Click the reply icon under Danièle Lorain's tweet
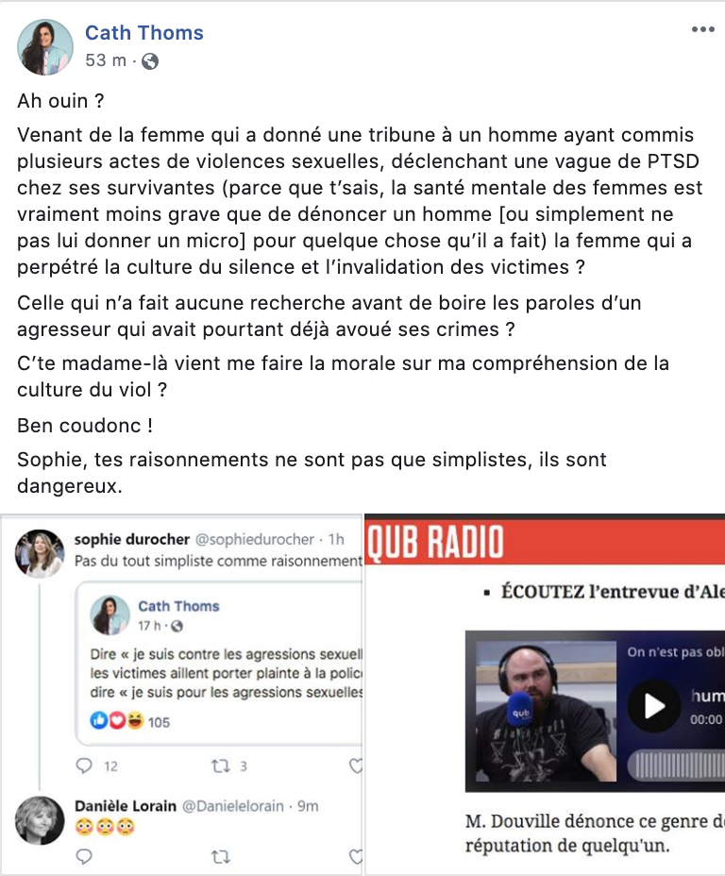Image resolution: width=725 pixels, height=876 pixels. tap(84, 856)
